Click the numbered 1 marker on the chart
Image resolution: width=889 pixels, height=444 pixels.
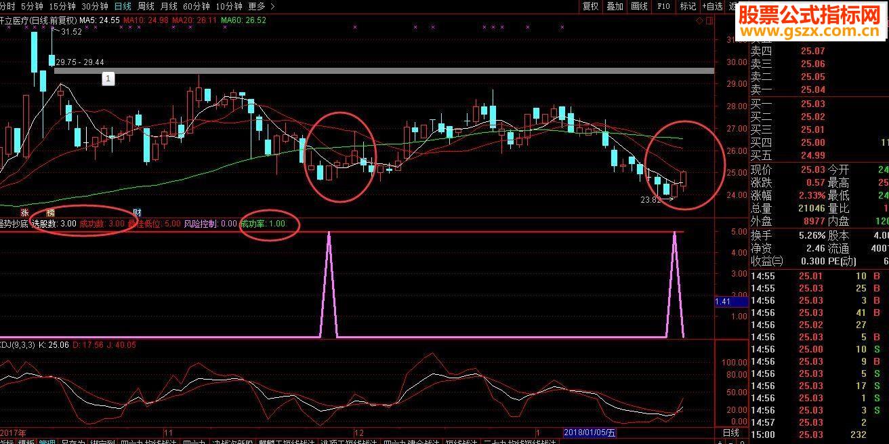(108, 79)
